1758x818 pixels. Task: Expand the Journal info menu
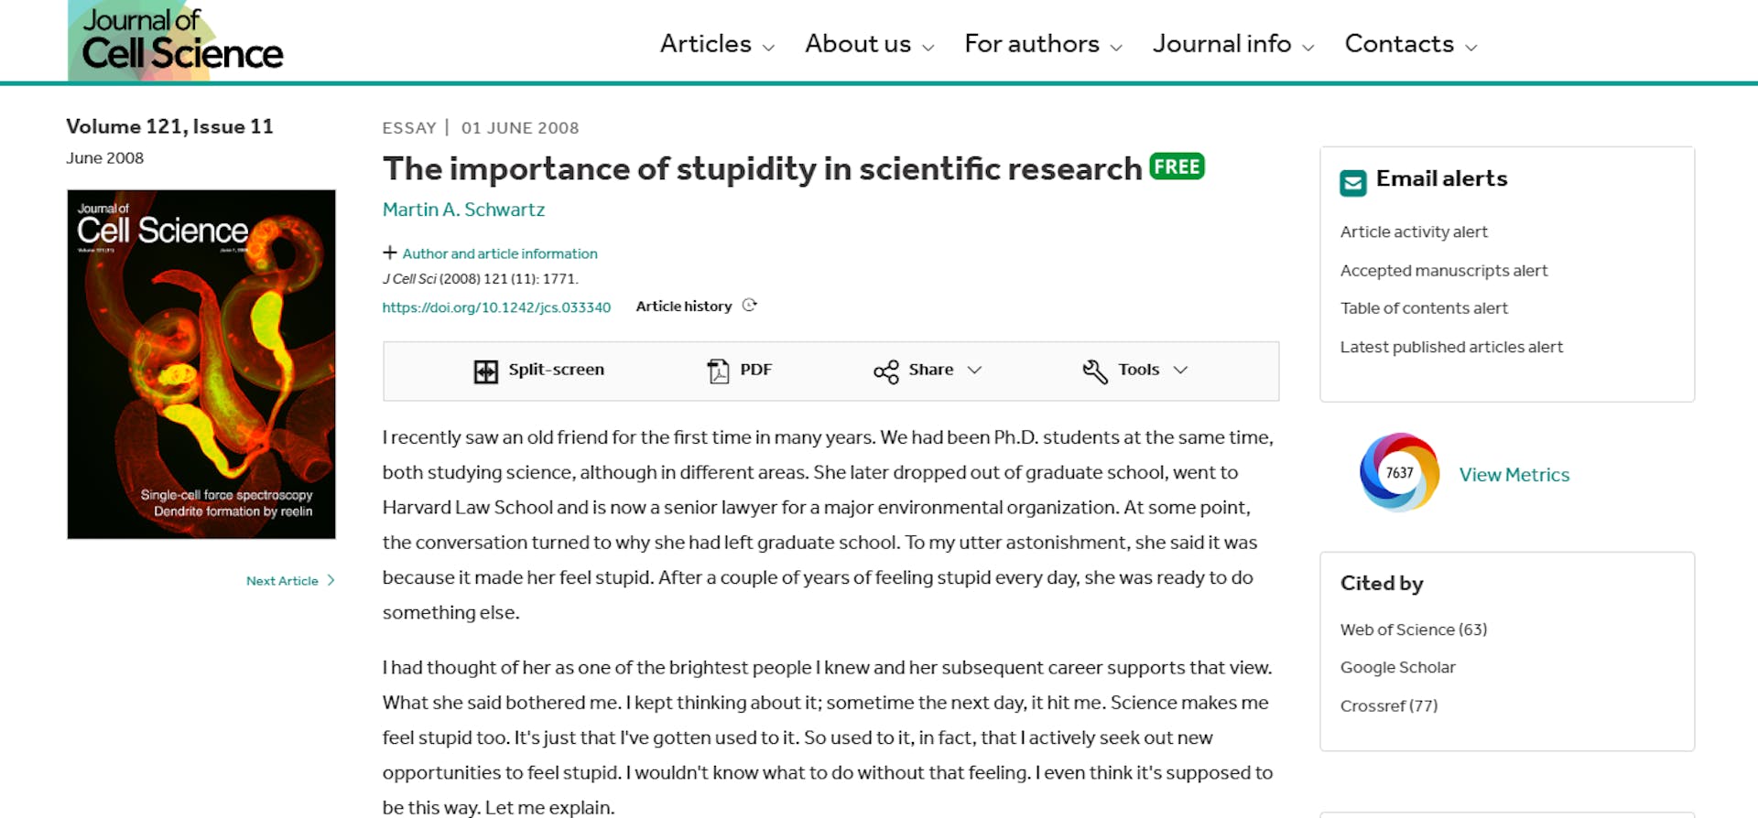1233,44
